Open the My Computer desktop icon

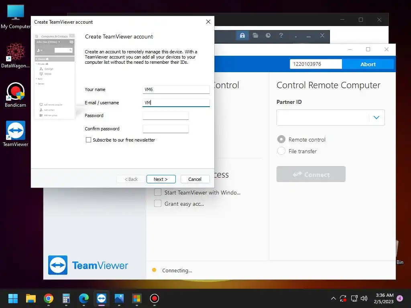coord(16,16)
